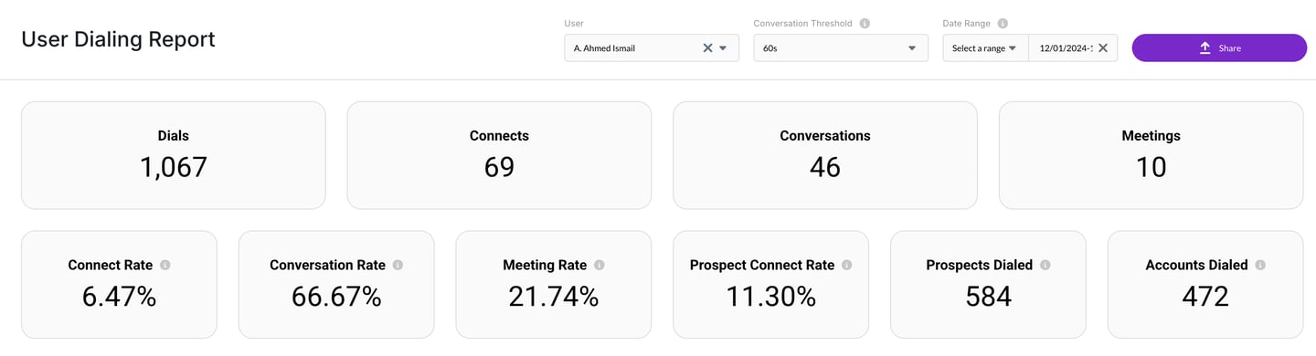Show the Date Range info icon
1316x356 pixels.
1003,24
